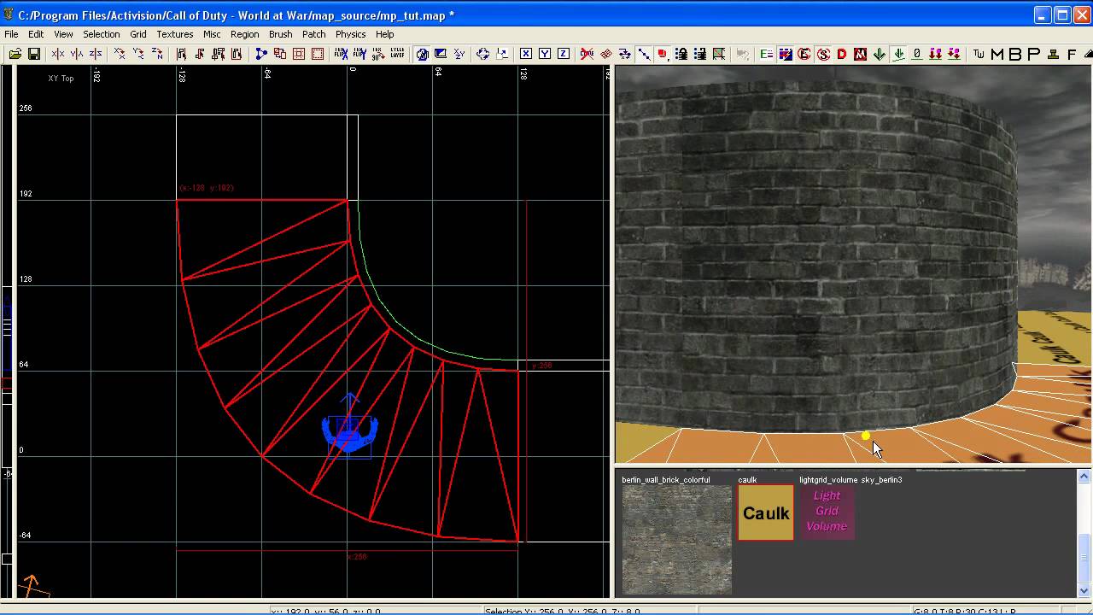Flip selection along X axis
The width and height of the screenshot is (1093, 615).
[58, 54]
